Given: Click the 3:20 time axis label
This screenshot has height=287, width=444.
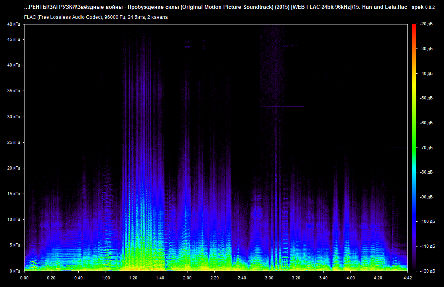Looking at the screenshot, I should tap(296, 277).
